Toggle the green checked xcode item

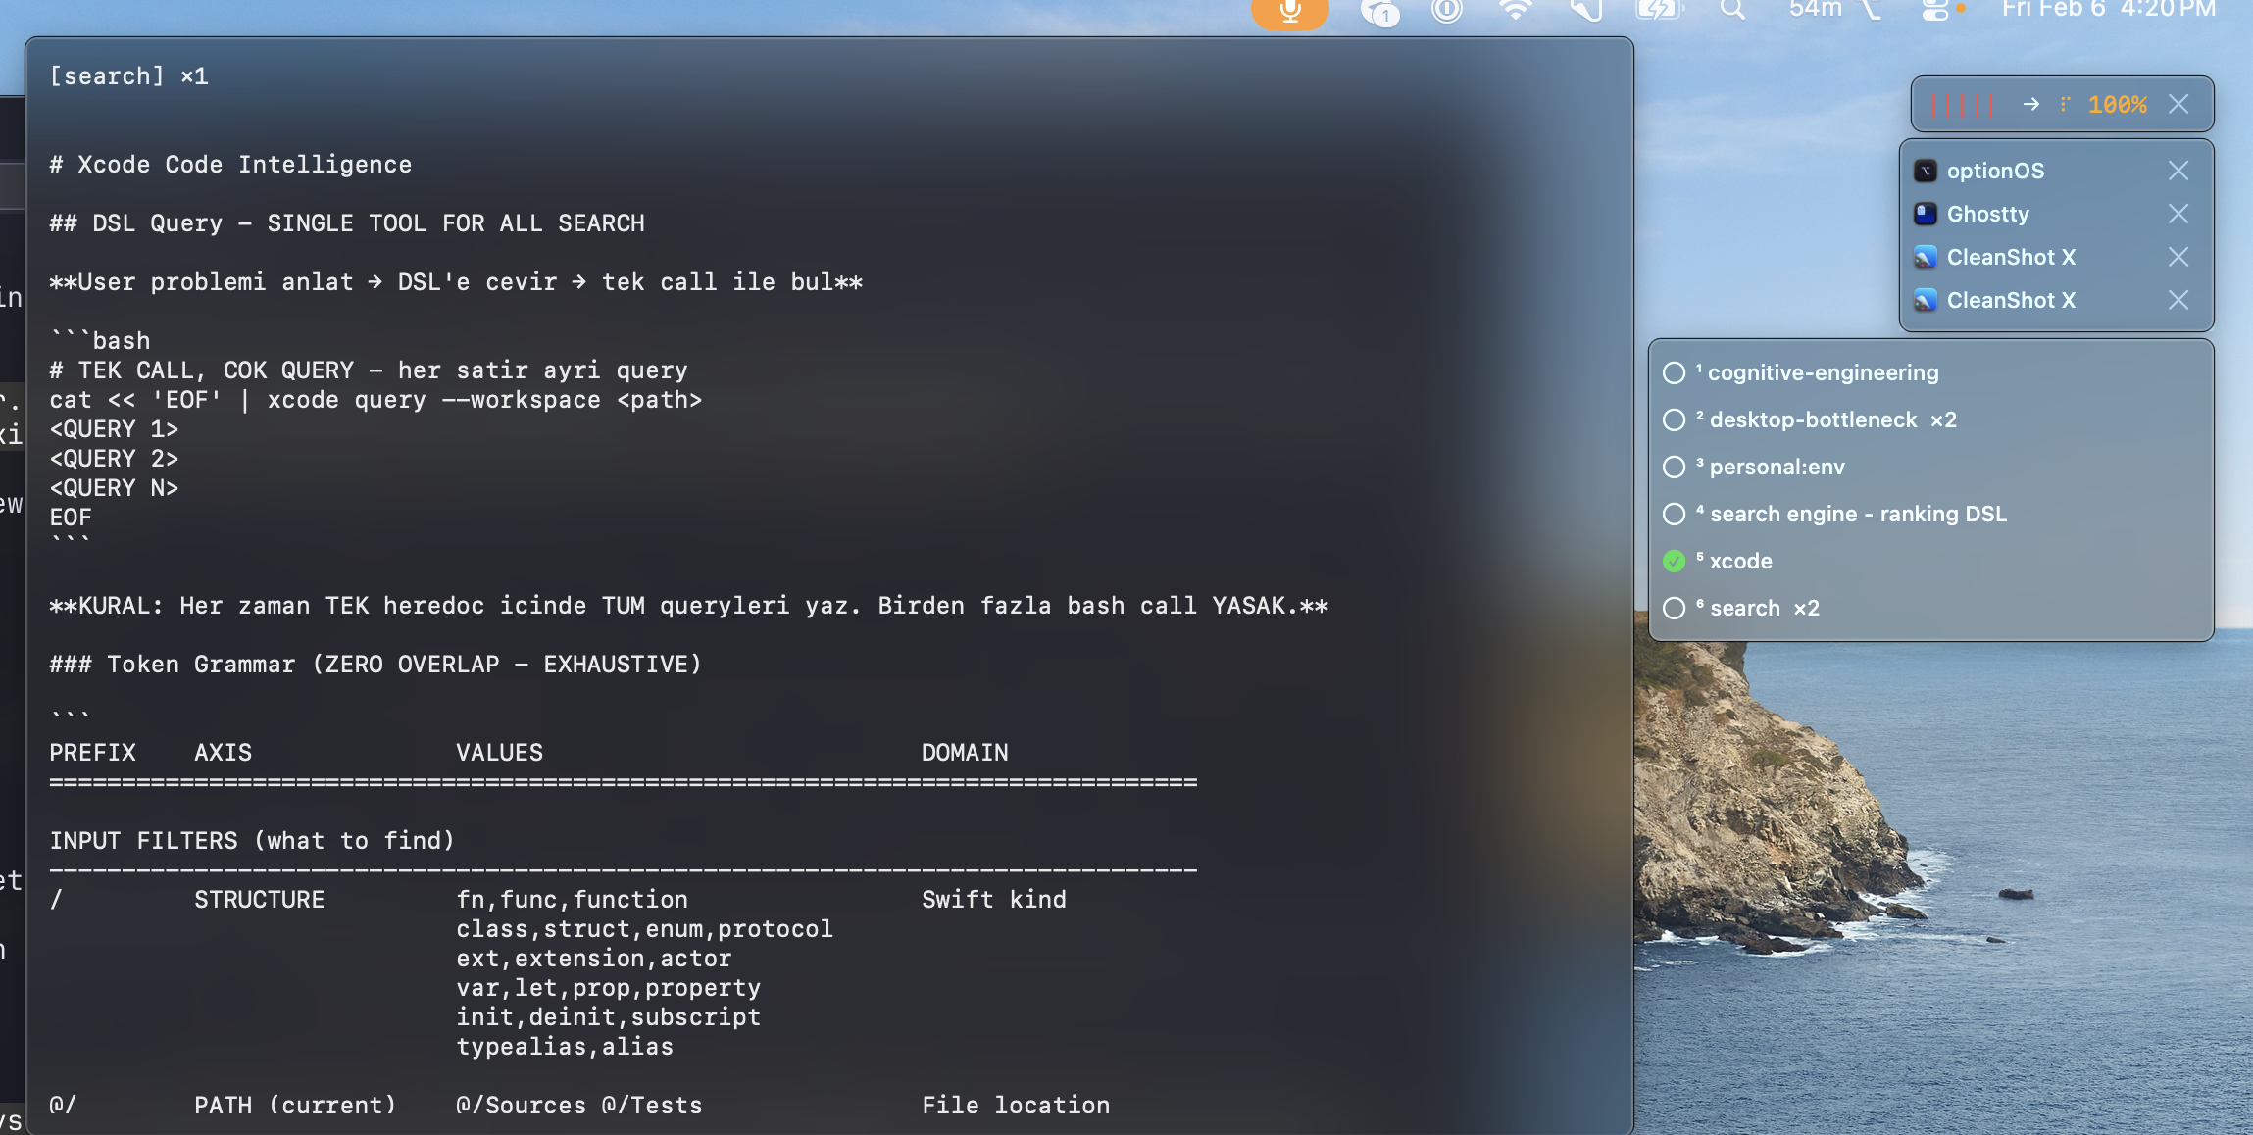pos(1675,562)
